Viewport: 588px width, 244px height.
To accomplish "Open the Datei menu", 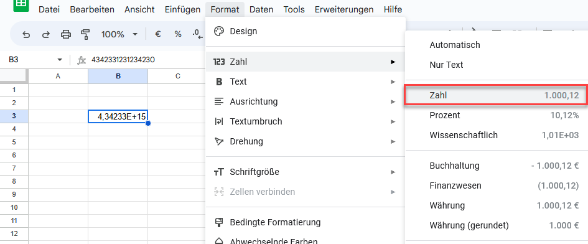I will coord(49,9).
